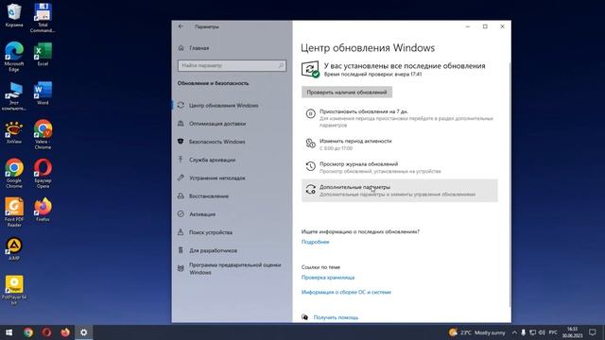
Task: Open "Активация" section
Action: click(232, 214)
